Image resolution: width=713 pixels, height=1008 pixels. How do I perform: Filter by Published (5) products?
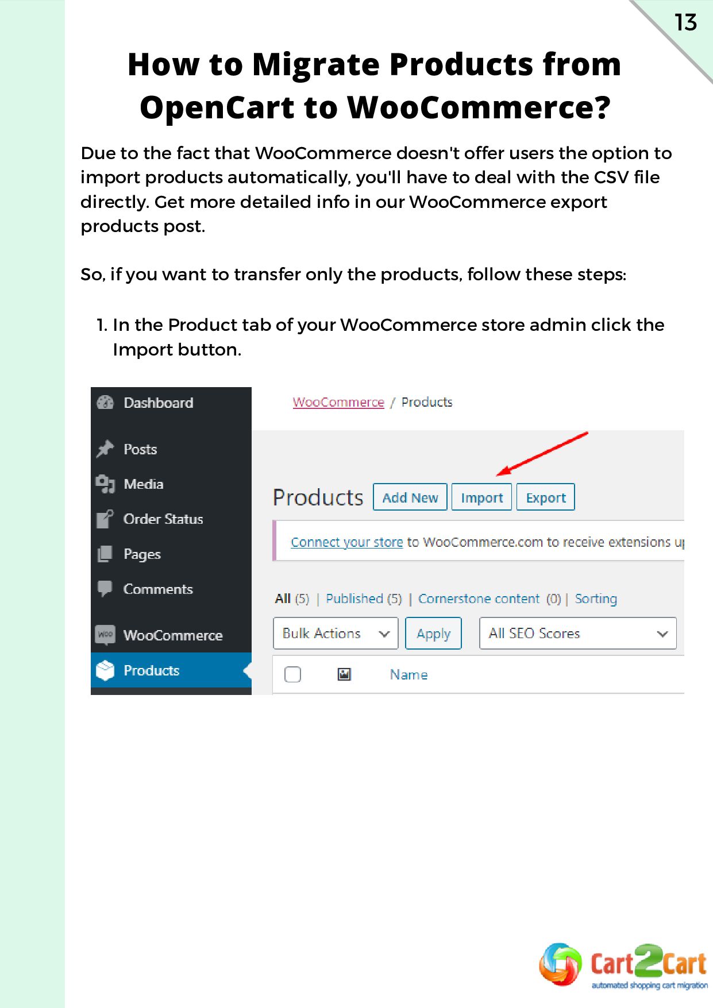(364, 598)
